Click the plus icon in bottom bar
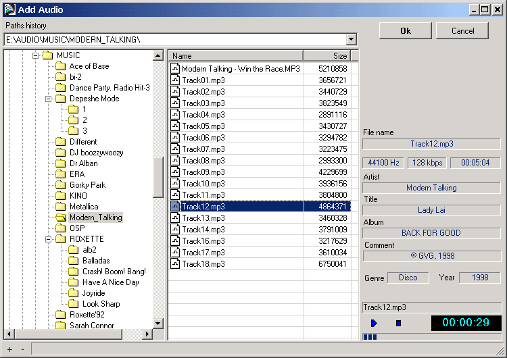507x358 pixels. point(9,349)
